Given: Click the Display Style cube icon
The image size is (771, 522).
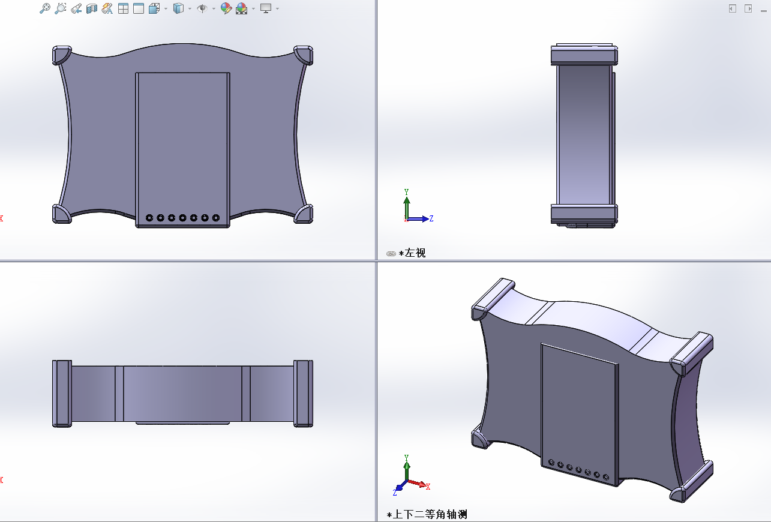Looking at the screenshot, I should pos(178,8).
